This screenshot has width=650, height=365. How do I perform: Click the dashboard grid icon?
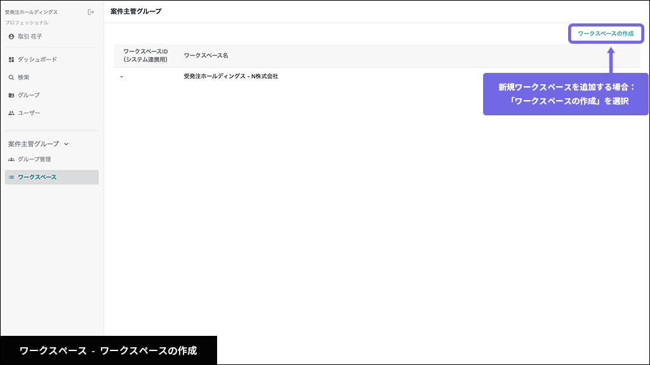pyautogui.click(x=11, y=60)
